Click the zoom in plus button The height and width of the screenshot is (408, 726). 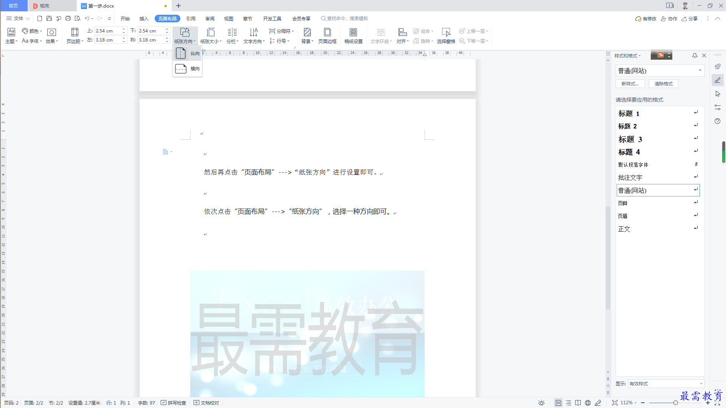pos(708,403)
